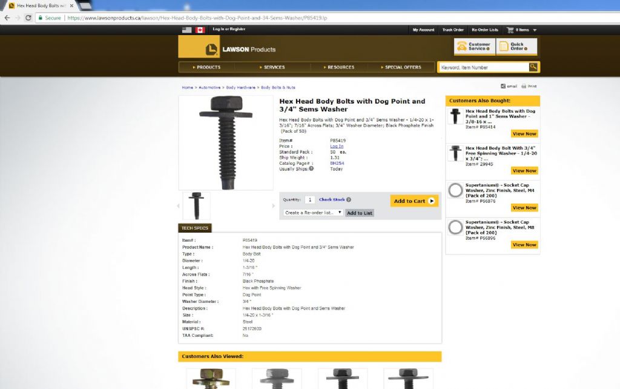Click the thumbnail carousel right arrow
The height and width of the screenshot is (389, 620).
(273, 206)
